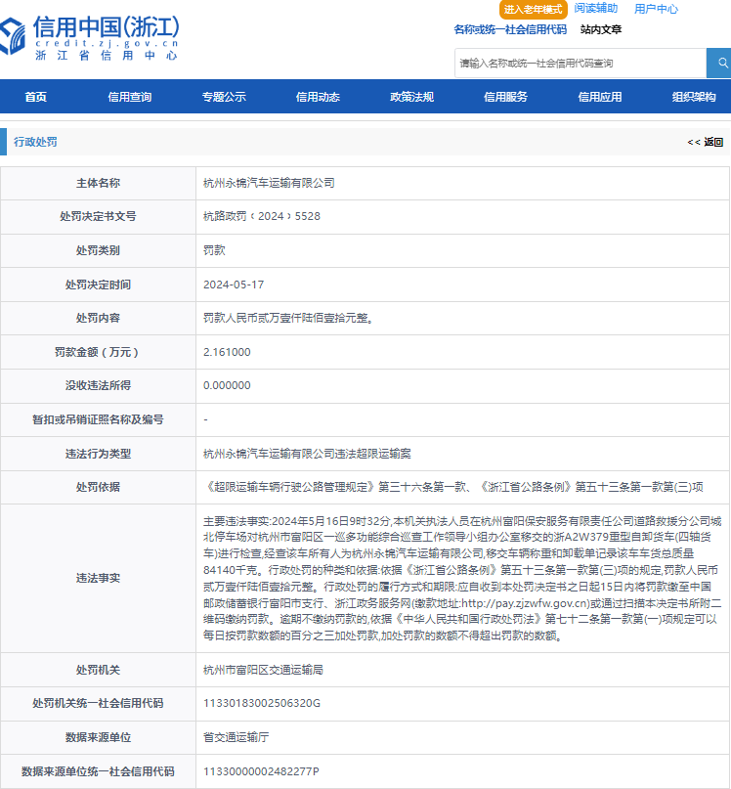Image resolution: width=731 pixels, height=789 pixels.
Task: Open 用户中心 user center
Action: (656, 9)
